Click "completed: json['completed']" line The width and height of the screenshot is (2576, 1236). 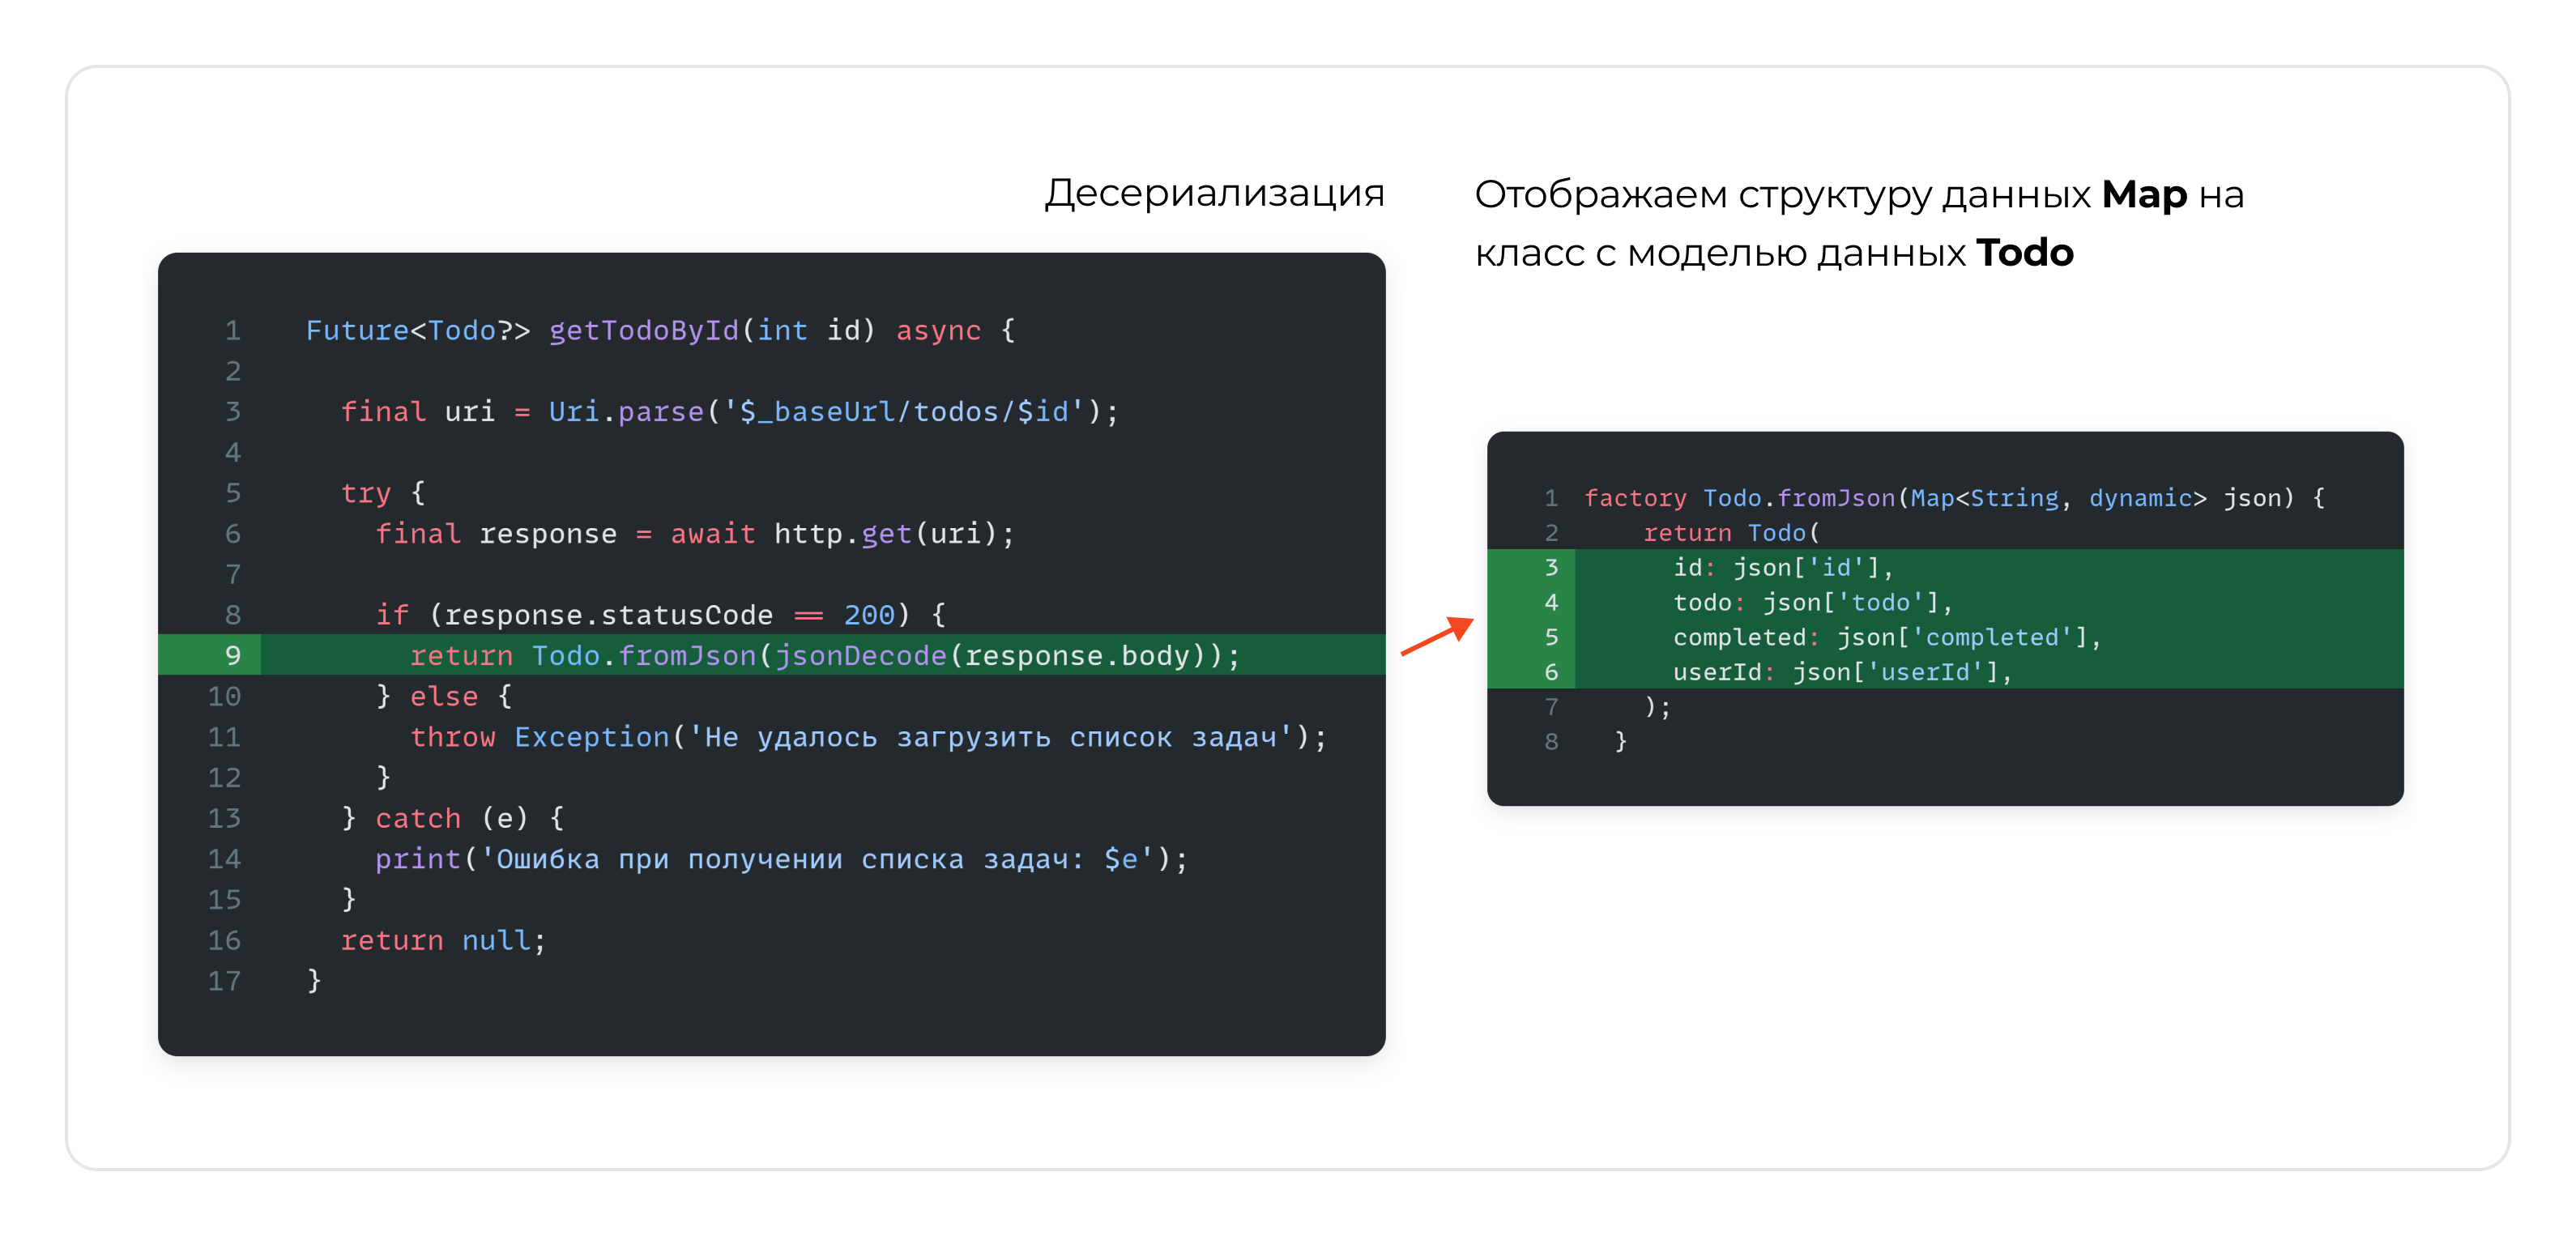click(x=1886, y=637)
